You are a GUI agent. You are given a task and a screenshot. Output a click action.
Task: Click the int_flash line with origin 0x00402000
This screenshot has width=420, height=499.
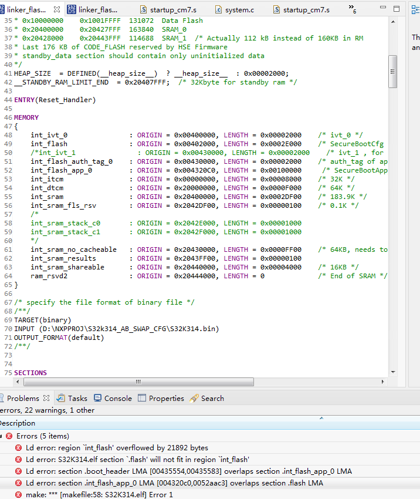tap(207, 144)
